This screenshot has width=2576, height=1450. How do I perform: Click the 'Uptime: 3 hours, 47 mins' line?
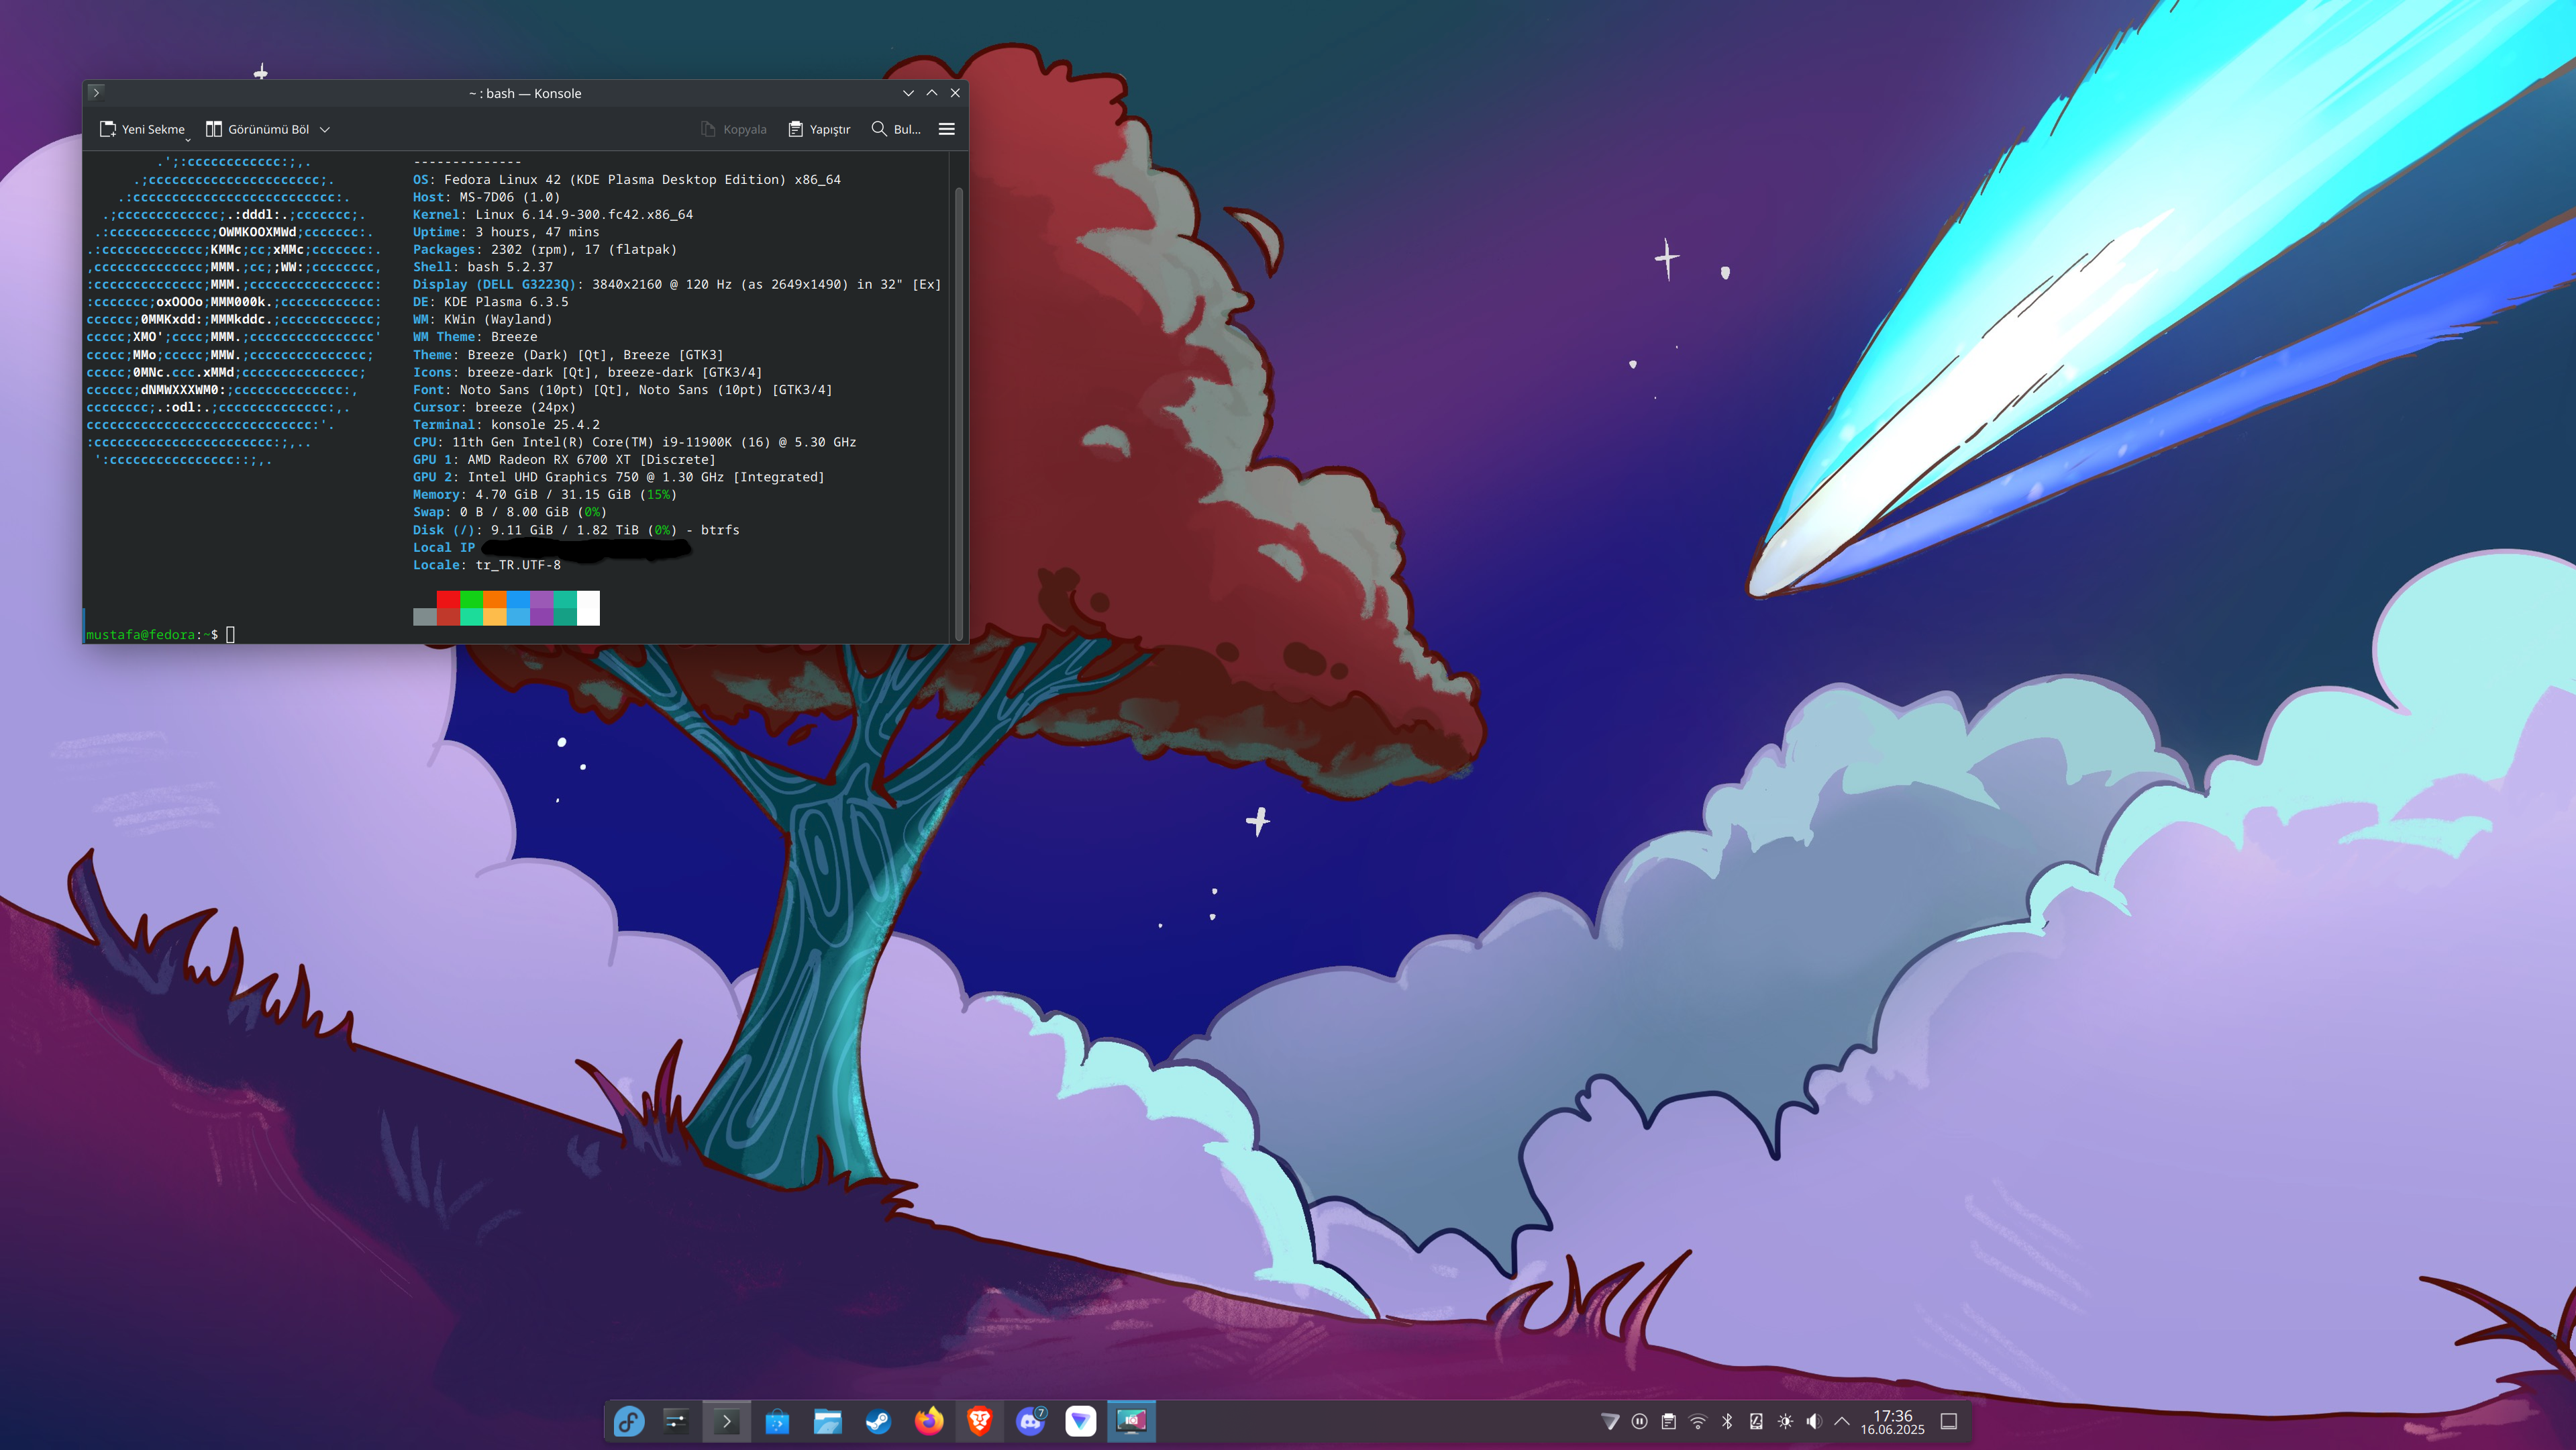coord(506,232)
